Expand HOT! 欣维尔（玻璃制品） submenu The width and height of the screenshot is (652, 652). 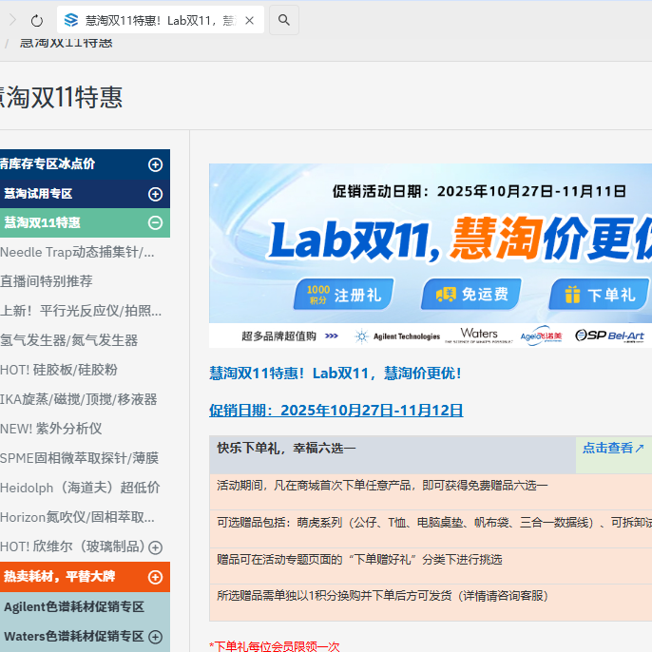pos(155,547)
